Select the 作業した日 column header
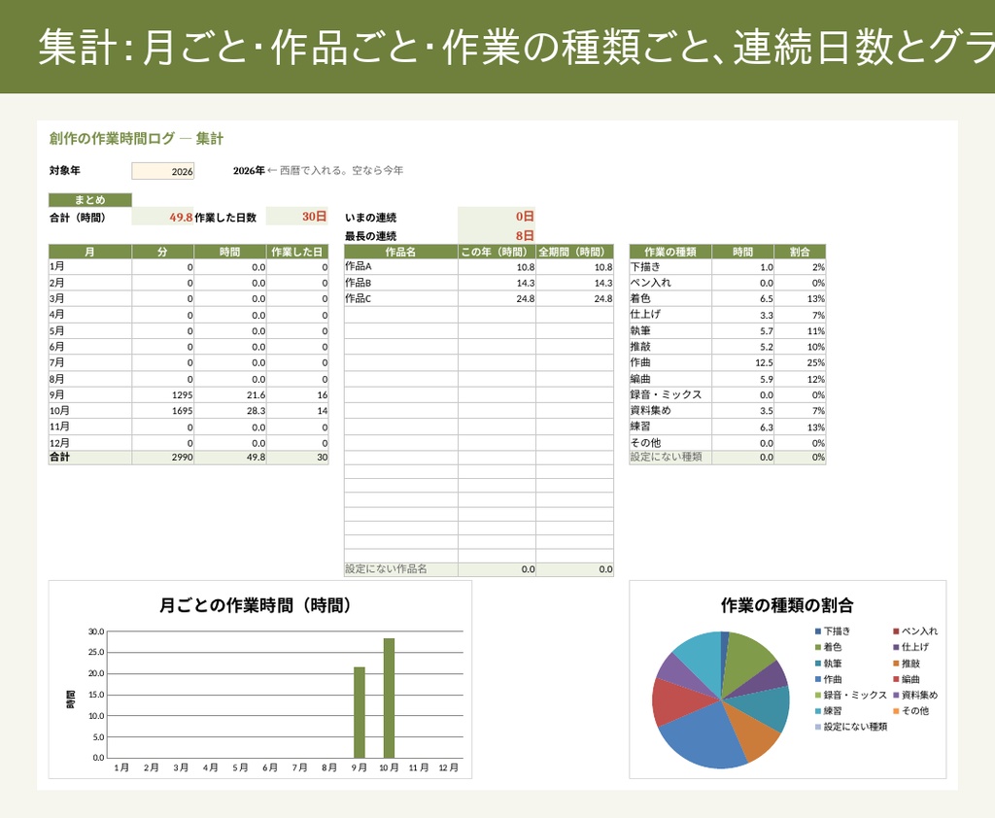Viewport: 995px width, 818px height. coord(297,252)
